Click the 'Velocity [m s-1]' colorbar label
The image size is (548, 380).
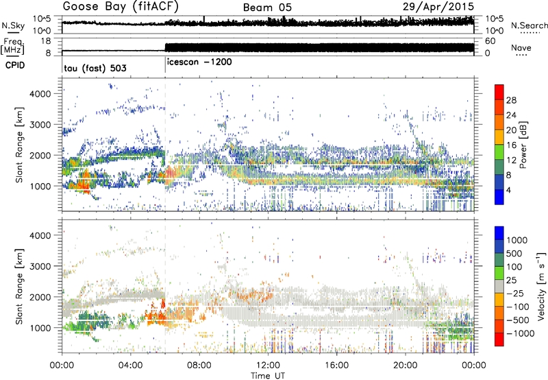coord(541,287)
